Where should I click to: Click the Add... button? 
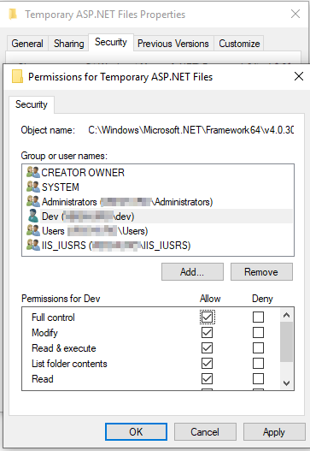pyautogui.click(x=192, y=272)
